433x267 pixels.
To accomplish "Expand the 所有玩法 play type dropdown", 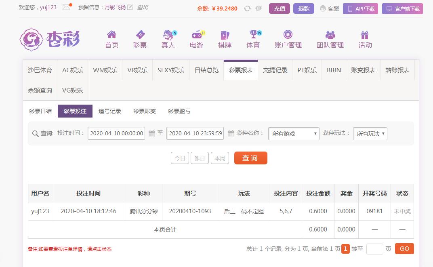I will [x=370, y=134].
